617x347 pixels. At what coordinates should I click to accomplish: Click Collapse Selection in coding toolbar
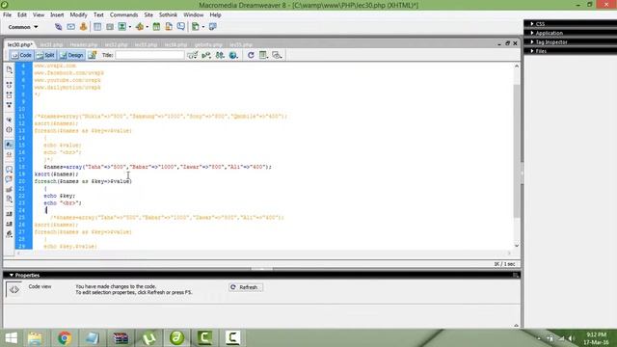[9, 95]
